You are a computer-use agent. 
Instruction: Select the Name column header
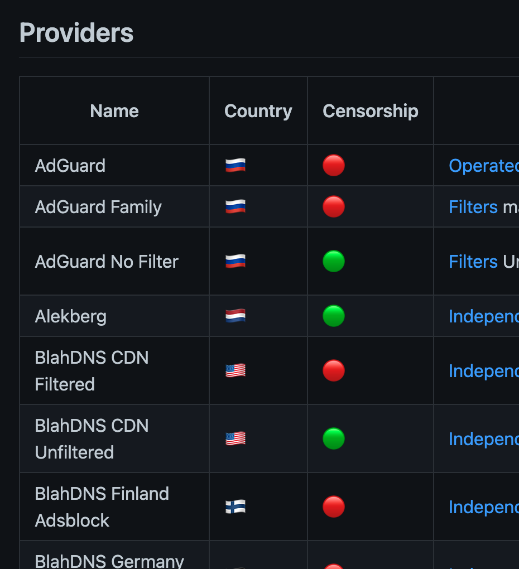click(114, 110)
